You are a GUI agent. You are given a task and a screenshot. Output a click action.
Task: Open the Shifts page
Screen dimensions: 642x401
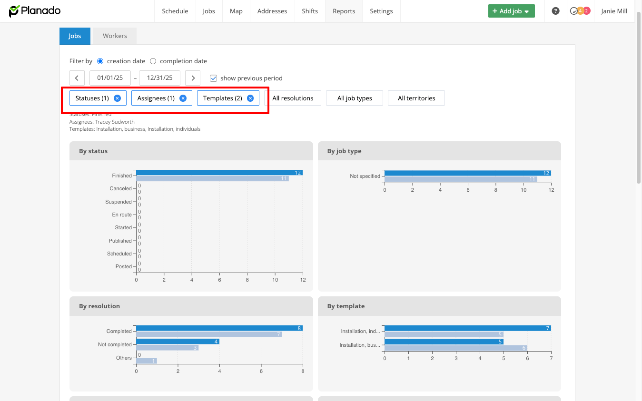click(310, 11)
